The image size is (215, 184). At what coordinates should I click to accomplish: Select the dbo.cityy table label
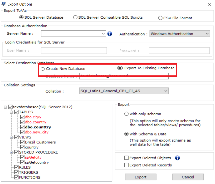tap(33, 117)
